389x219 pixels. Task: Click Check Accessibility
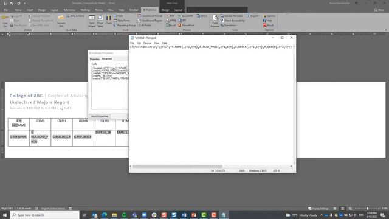pos(232,21)
